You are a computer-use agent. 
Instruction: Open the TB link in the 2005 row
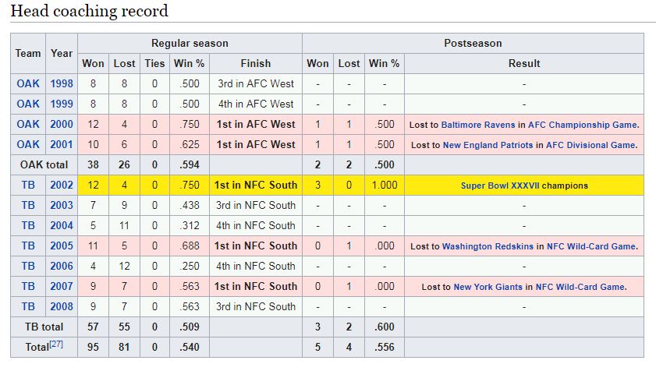click(x=28, y=246)
